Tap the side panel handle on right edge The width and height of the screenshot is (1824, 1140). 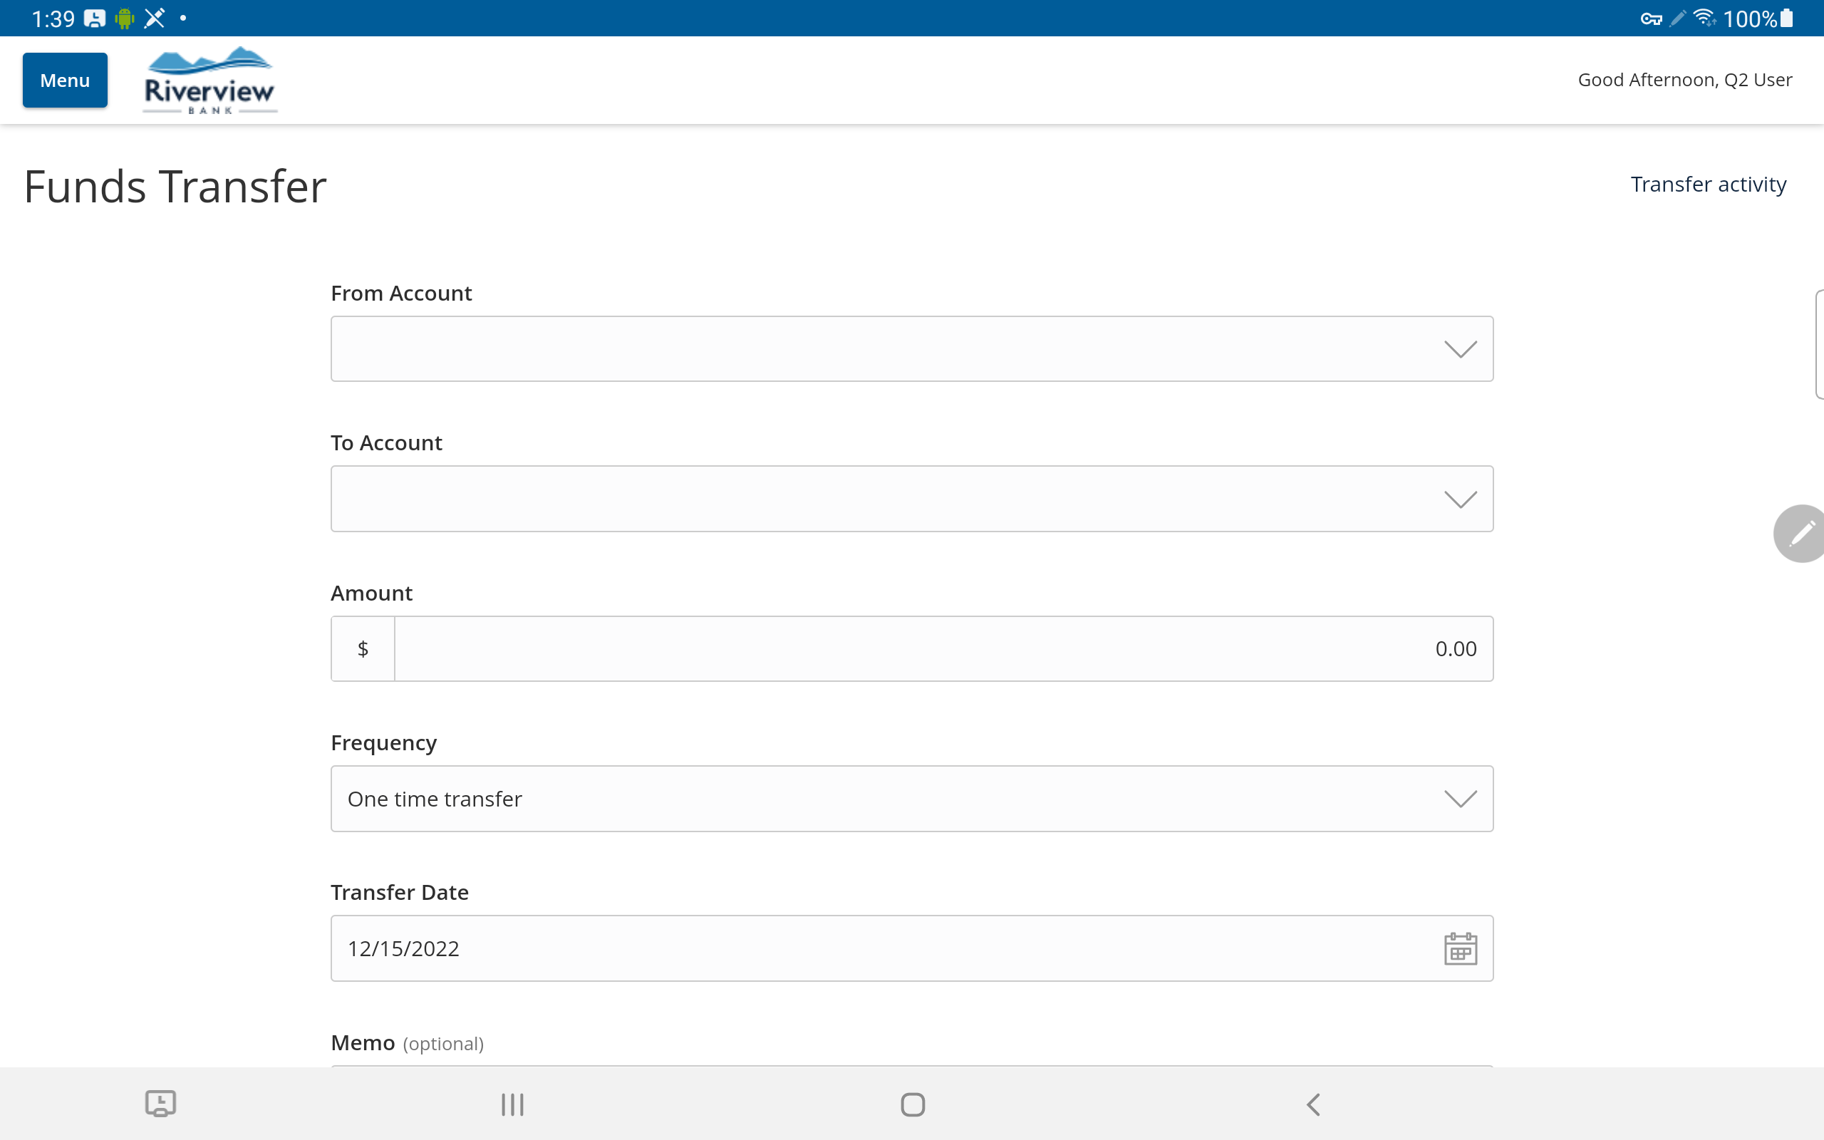tap(1820, 345)
